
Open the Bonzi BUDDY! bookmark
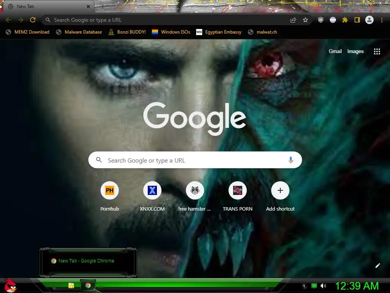coord(127,32)
